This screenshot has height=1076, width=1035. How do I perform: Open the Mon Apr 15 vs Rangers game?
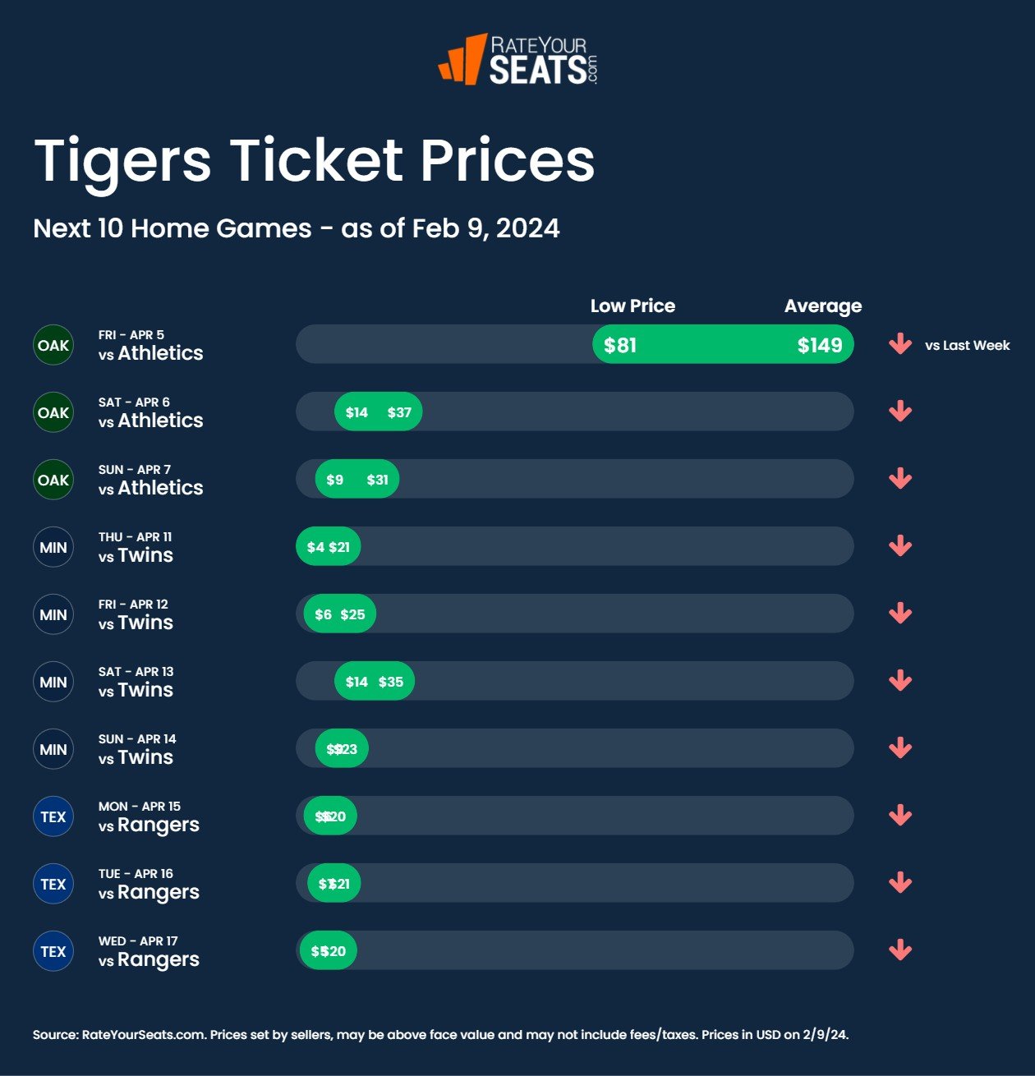(x=149, y=816)
